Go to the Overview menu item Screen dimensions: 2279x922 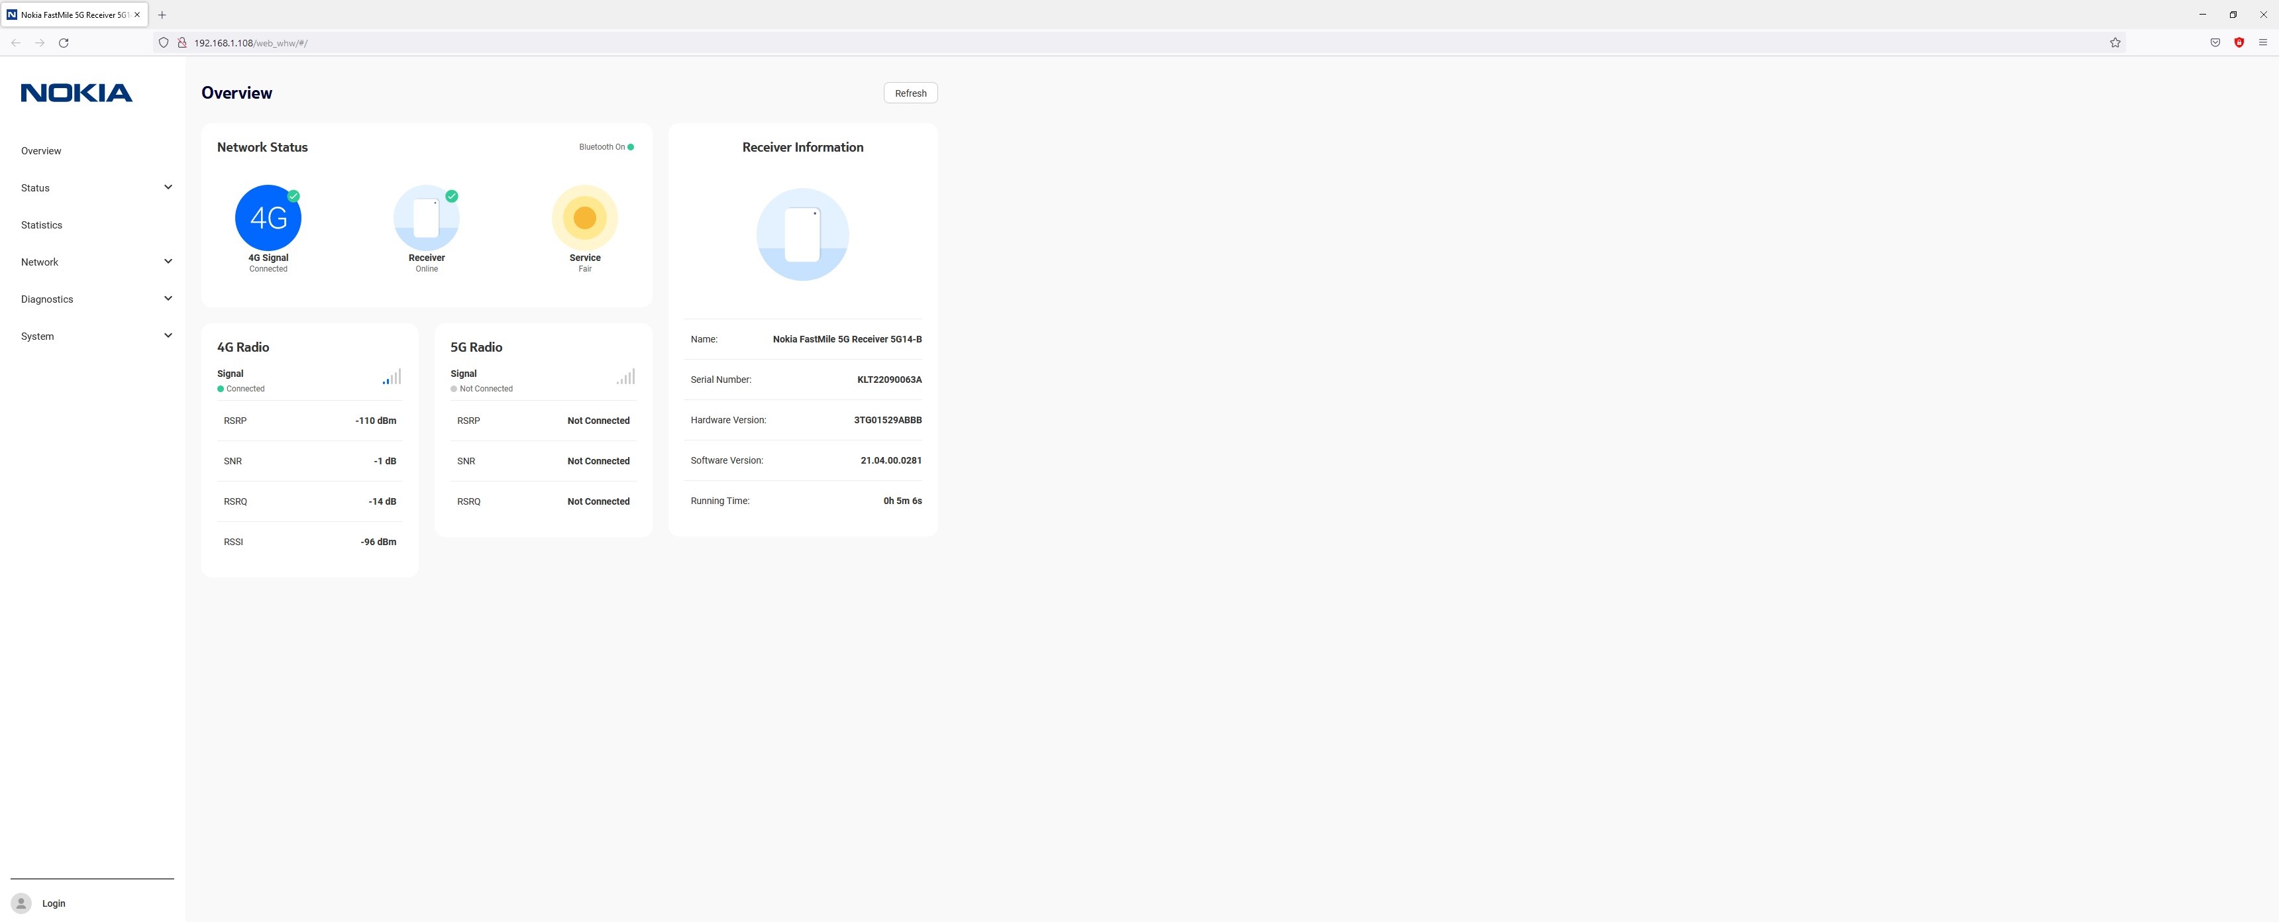click(42, 151)
